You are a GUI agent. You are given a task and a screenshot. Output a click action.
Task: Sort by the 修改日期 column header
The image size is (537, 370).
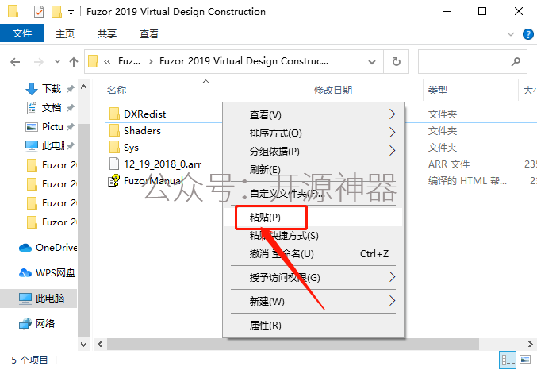[x=333, y=91]
